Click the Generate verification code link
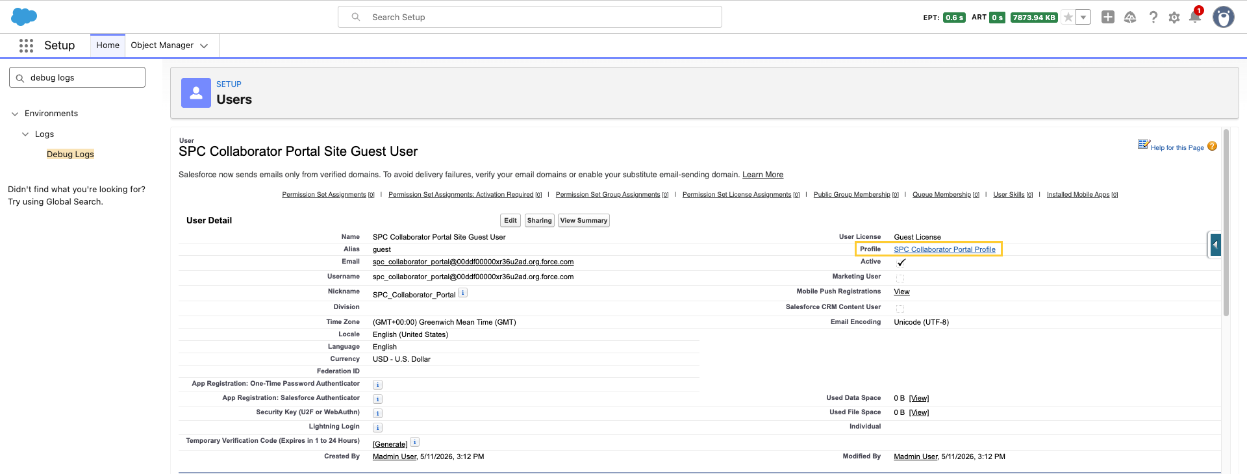Viewport: 1247px width, 474px height. [x=390, y=445]
